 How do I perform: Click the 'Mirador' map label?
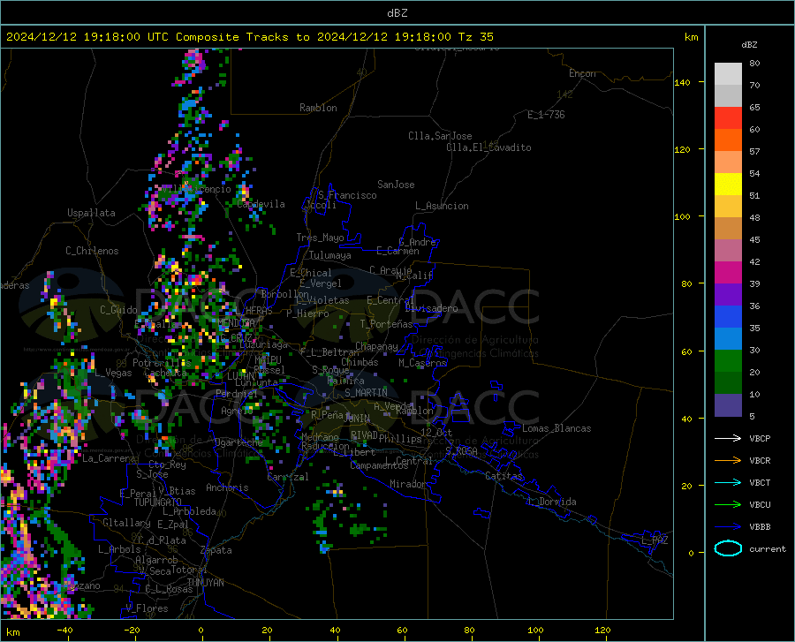coord(408,484)
